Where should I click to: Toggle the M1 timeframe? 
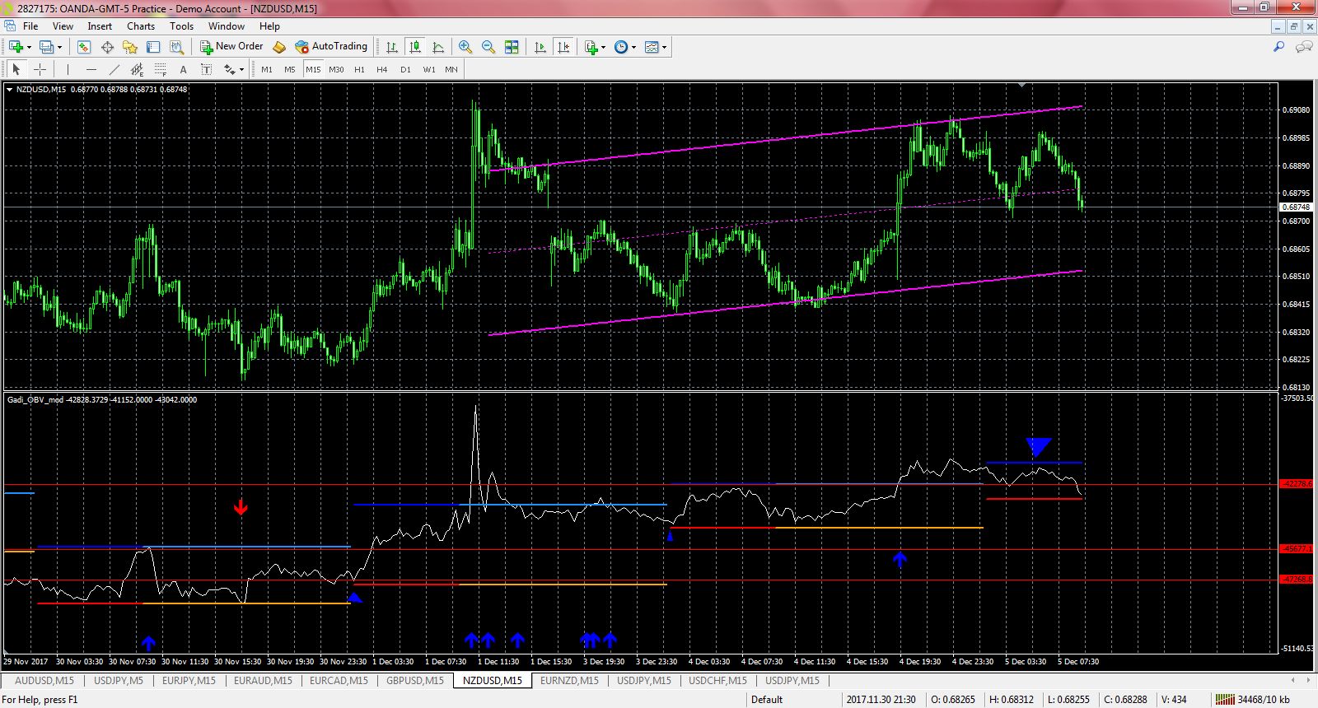(x=267, y=69)
